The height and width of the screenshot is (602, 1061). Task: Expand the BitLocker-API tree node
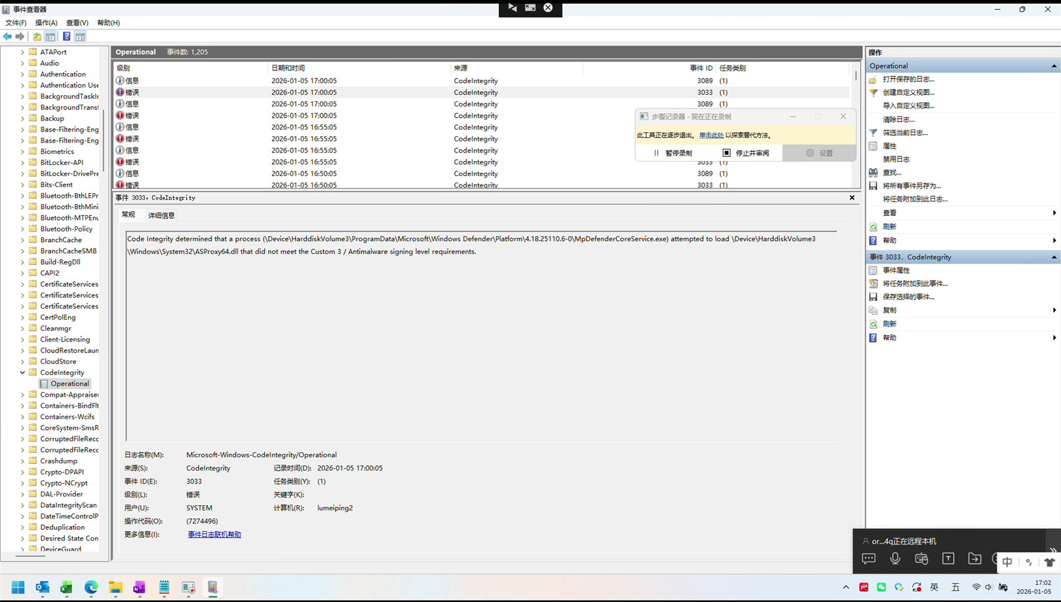(22, 163)
